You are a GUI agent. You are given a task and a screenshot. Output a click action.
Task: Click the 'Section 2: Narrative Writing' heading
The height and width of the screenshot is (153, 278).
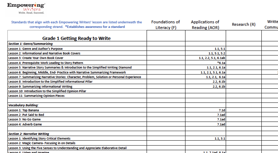point(28,134)
